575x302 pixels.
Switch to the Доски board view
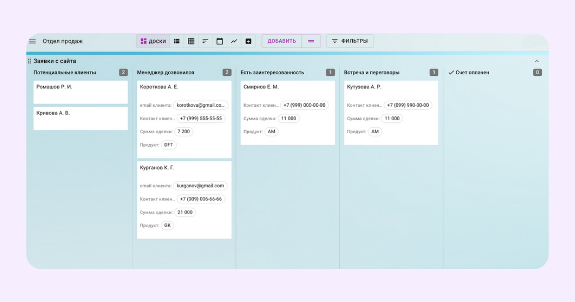153,41
